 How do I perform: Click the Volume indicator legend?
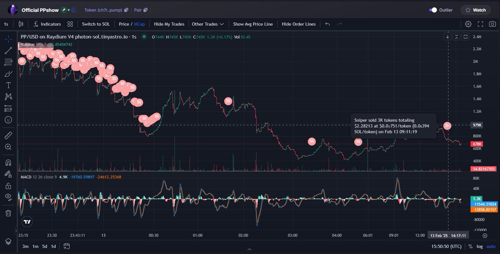click(x=27, y=44)
